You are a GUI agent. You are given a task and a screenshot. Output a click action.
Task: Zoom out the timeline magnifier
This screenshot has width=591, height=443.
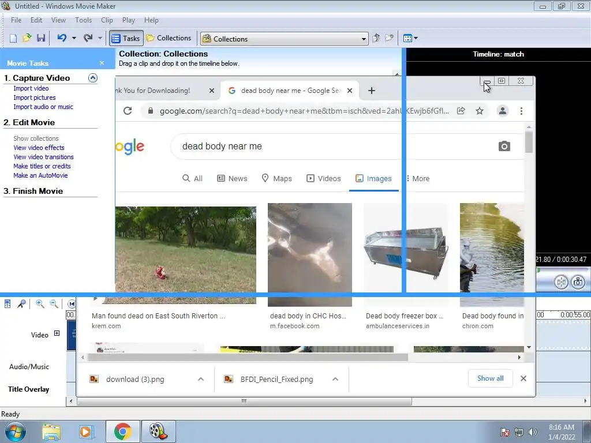(54, 303)
